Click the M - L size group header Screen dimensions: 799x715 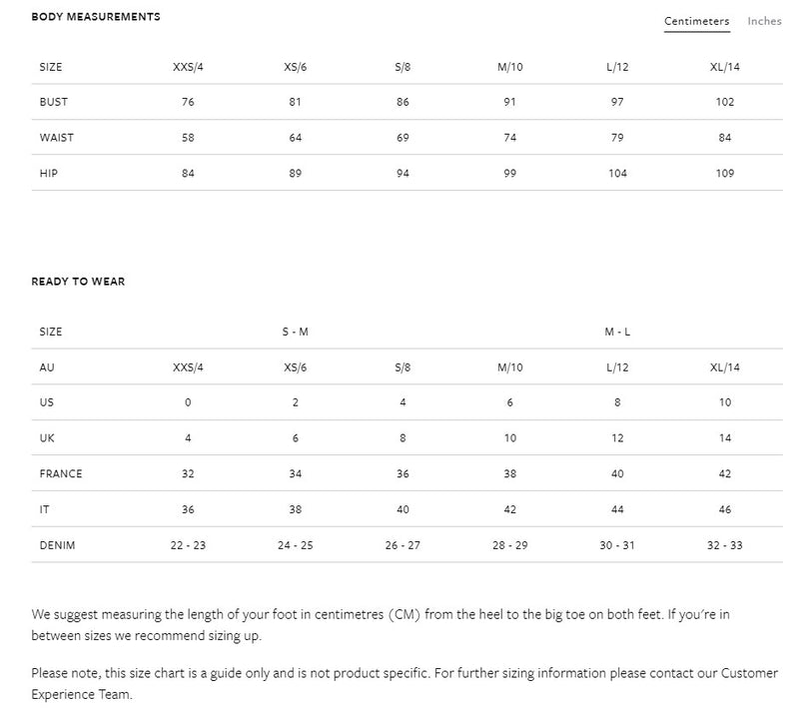coord(617,332)
